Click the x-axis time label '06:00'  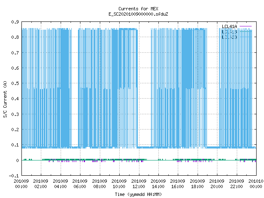80,186
